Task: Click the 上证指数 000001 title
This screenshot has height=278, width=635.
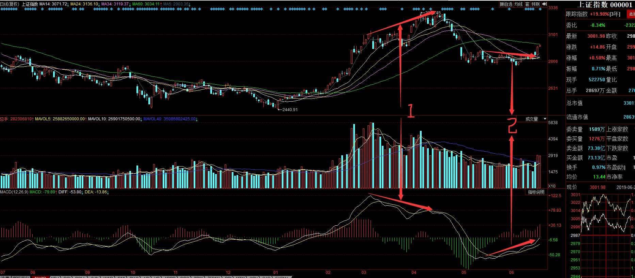Action: [x=605, y=5]
